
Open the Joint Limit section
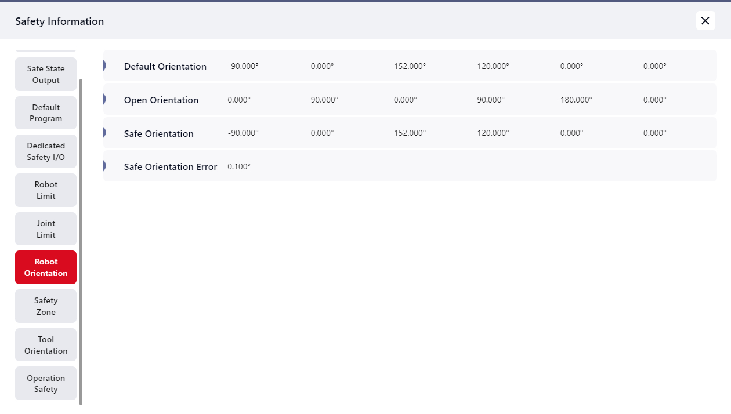46,229
